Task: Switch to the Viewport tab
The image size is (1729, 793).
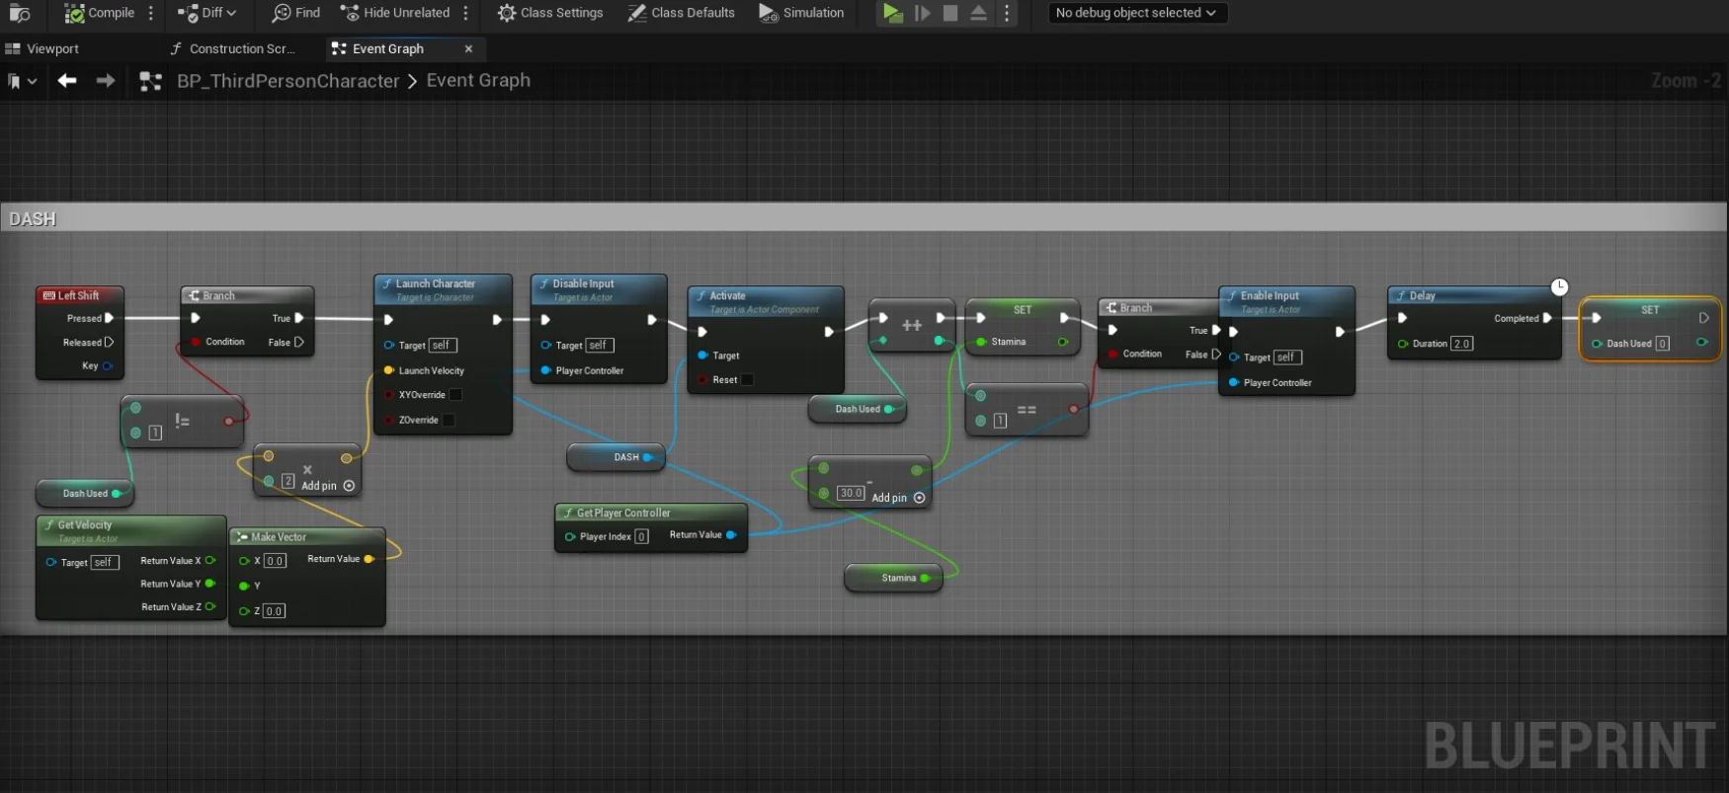Action: (42, 48)
